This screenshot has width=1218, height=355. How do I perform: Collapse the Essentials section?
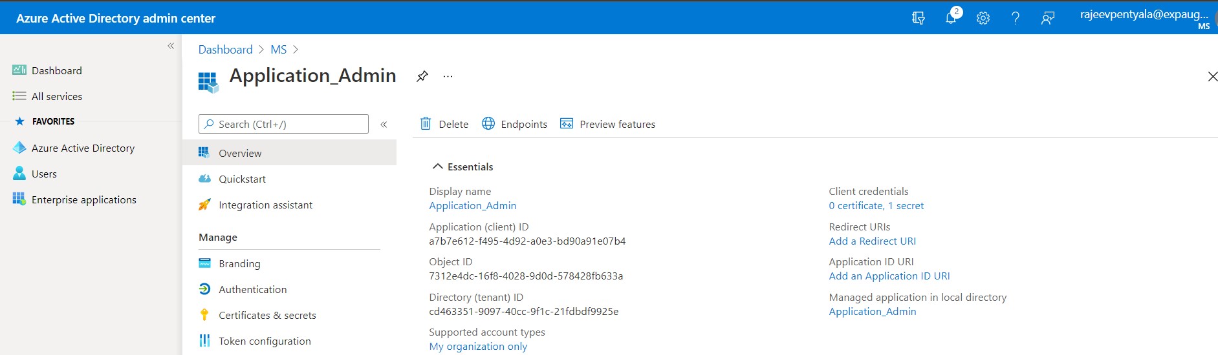tap(438, 167)
